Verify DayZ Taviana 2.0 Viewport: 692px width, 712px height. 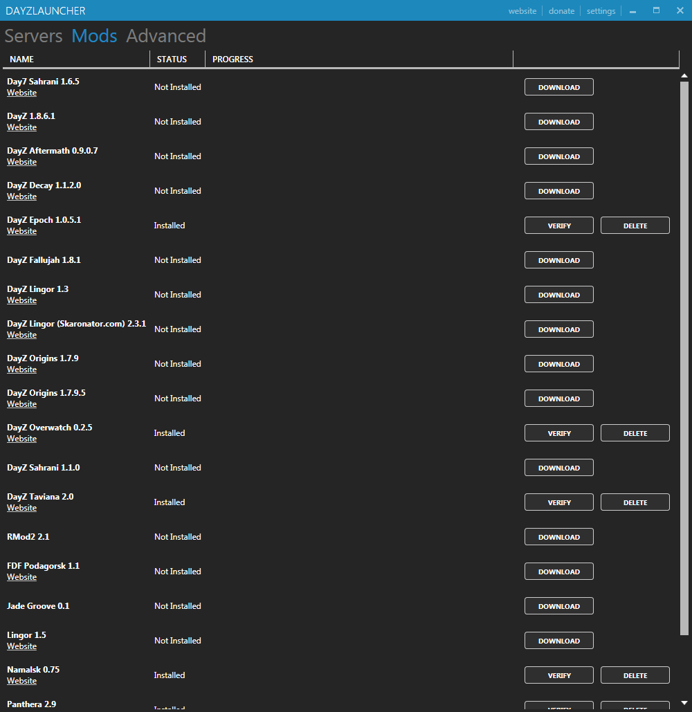click(x=559, y=502)
